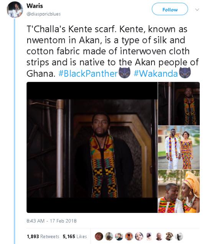This screenshot has height=244, width=207.
Task: Click the third liker avatar
Action: 119,236
